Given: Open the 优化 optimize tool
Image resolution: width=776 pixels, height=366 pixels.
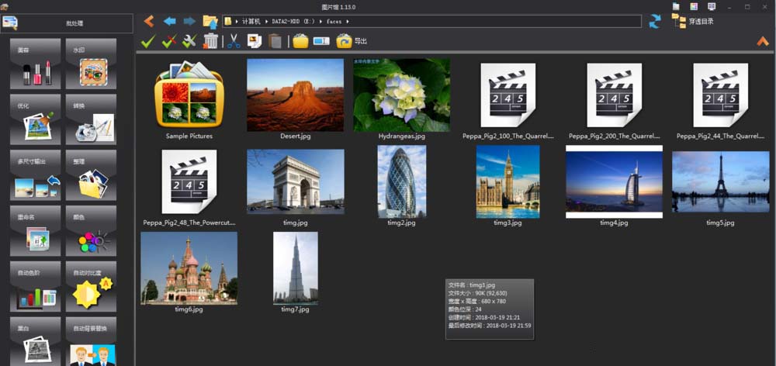Looking at the screenshot, I should click(x=35, y=119).
